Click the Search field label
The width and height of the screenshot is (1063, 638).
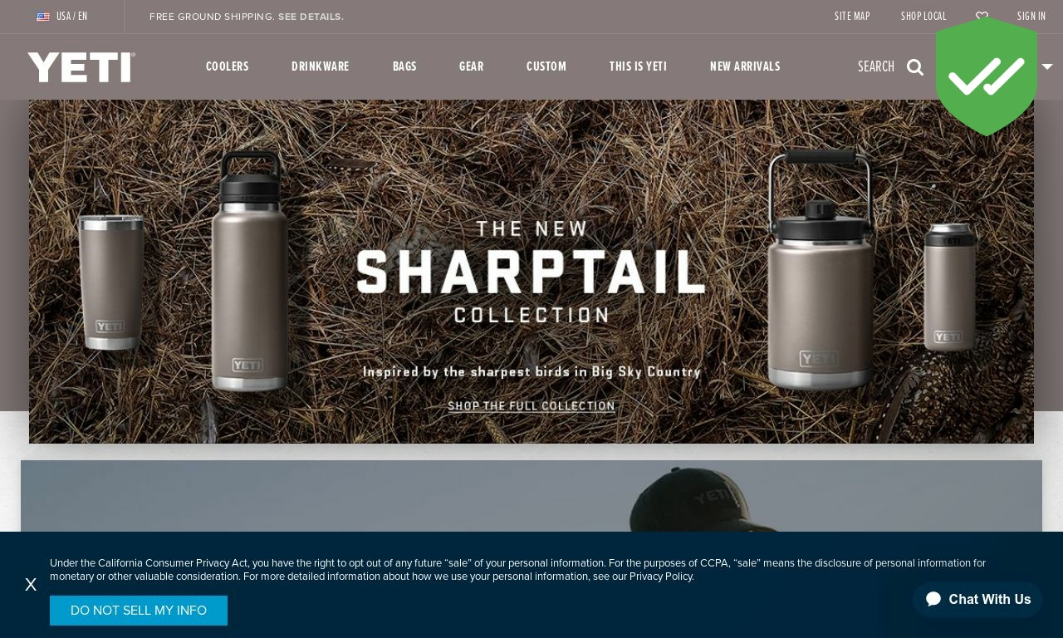click(876, 67)
